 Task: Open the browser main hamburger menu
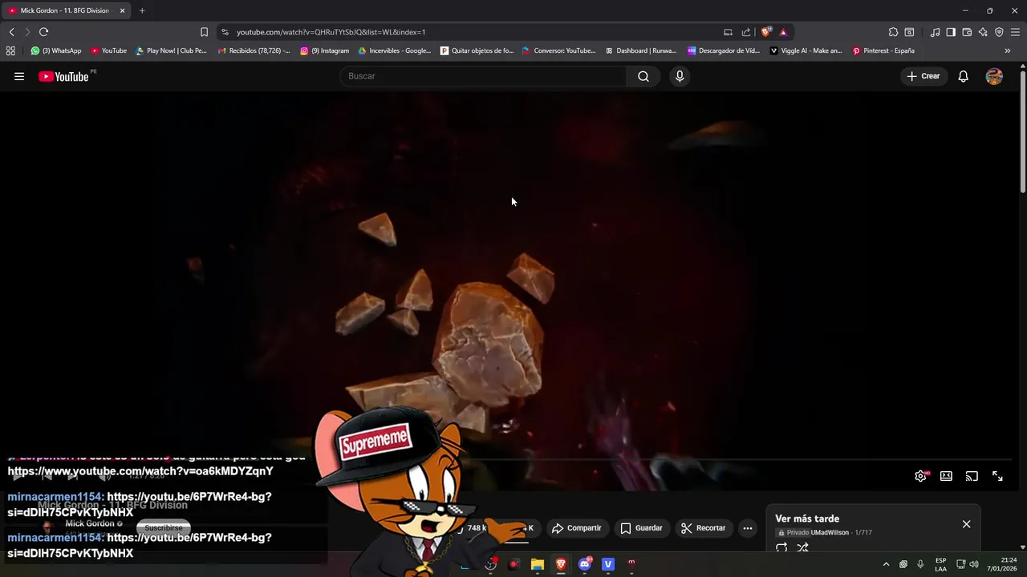1015,32
